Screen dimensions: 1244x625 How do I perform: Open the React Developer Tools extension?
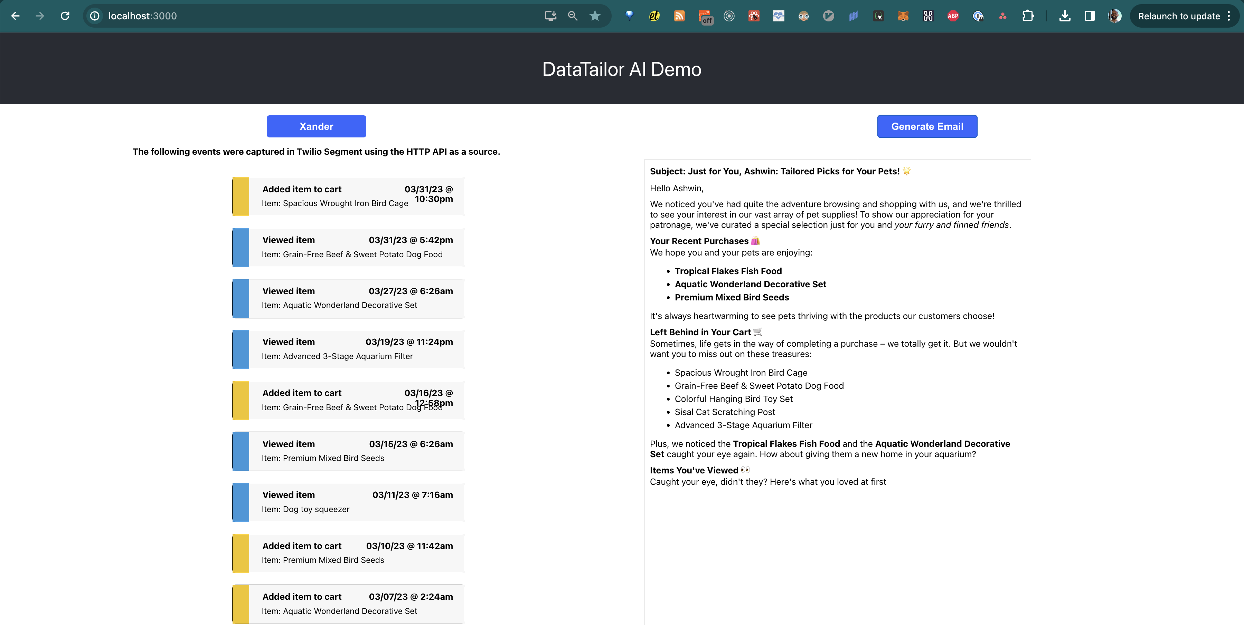point(754,16)
